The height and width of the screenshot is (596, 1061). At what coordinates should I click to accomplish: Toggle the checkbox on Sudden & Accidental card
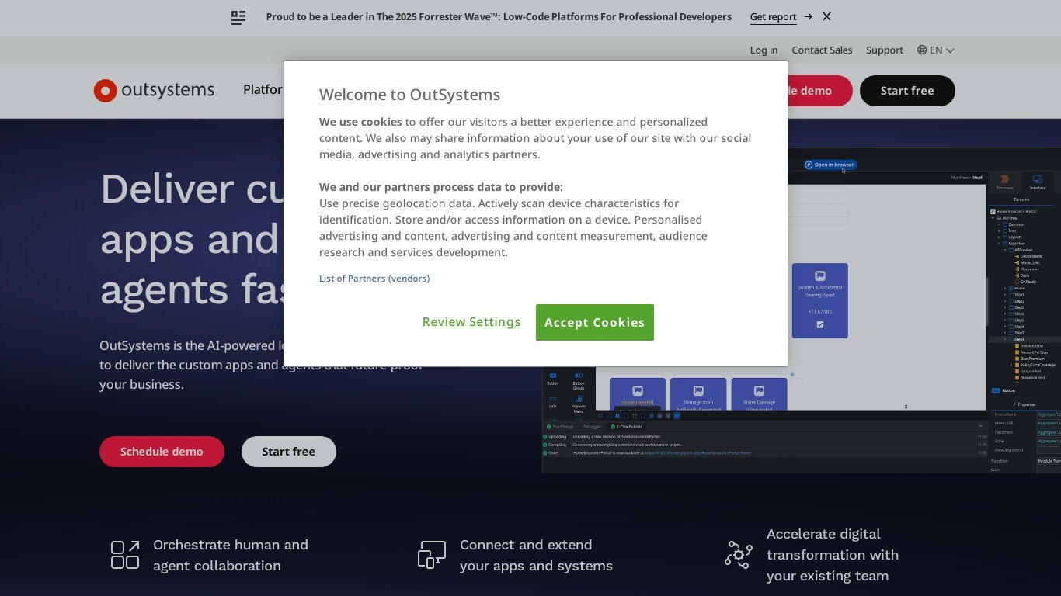point(819,324)
